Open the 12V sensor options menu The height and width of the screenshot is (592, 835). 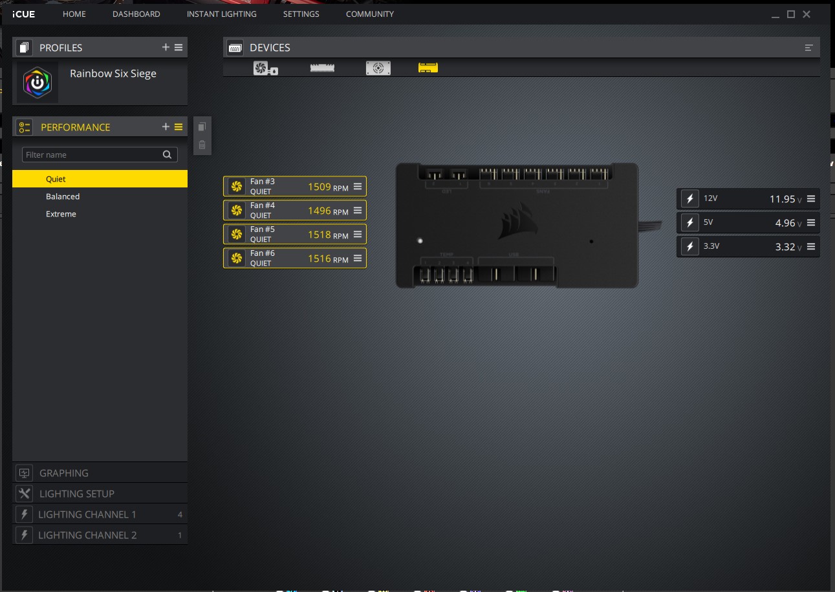point(811,198)
